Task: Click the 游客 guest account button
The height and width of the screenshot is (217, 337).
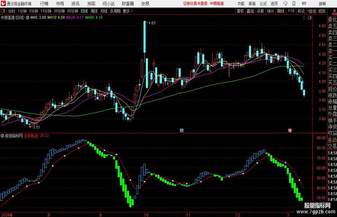Action: pyautogui.click(x=322, y=4)
